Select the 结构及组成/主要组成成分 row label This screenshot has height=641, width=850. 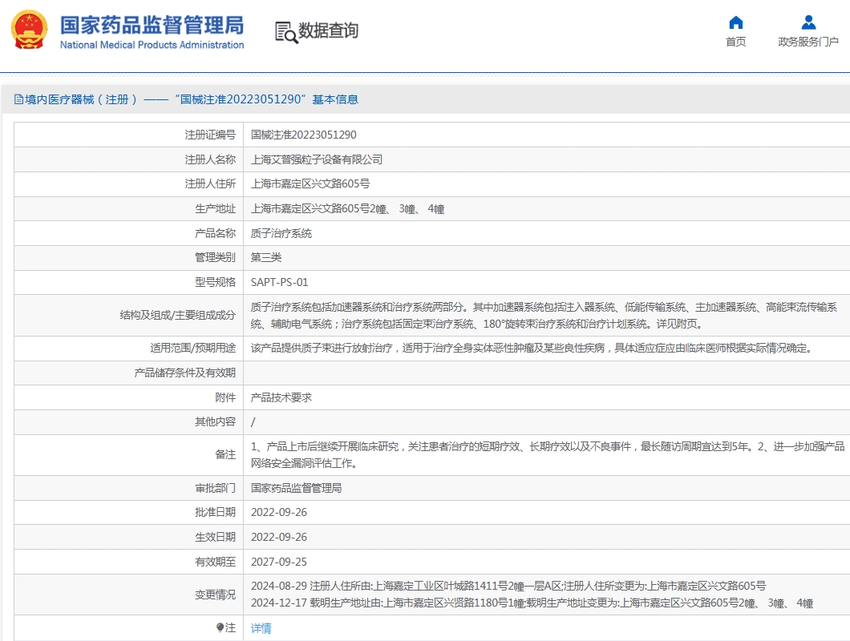[x=178, y=315]
